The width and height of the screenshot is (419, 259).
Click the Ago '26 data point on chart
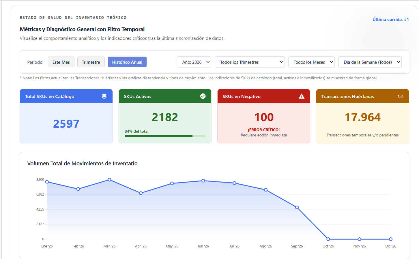pyautogui.click(x=266, y=190)
